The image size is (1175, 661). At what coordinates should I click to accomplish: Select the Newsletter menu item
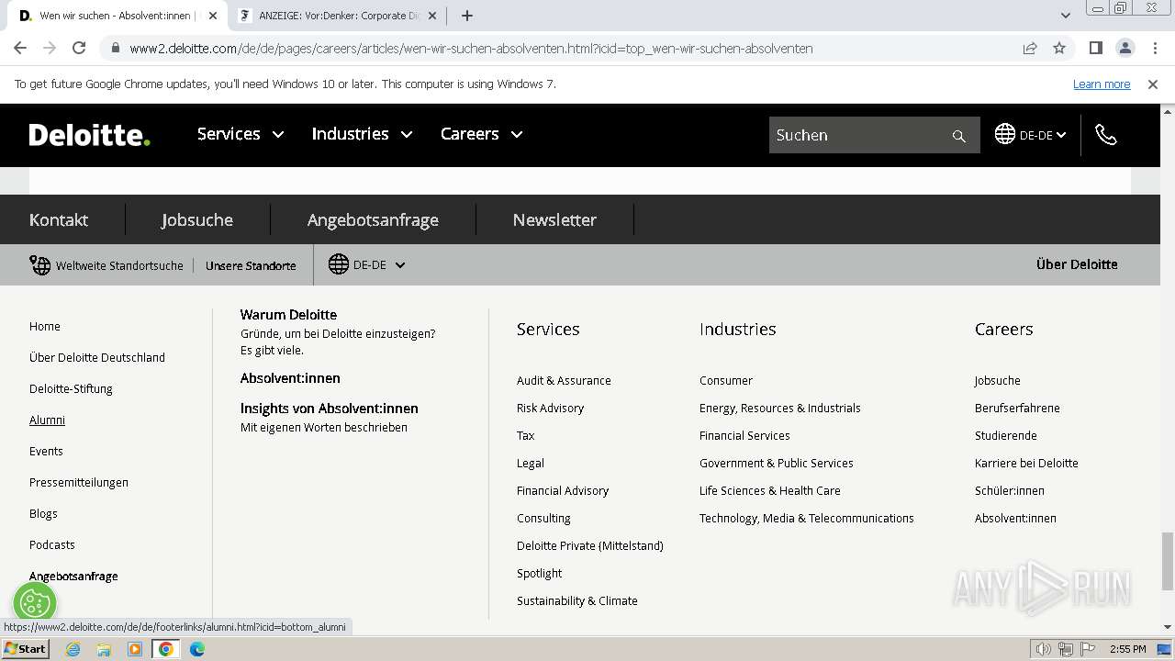pyautogui.click(x=554, y=219)
